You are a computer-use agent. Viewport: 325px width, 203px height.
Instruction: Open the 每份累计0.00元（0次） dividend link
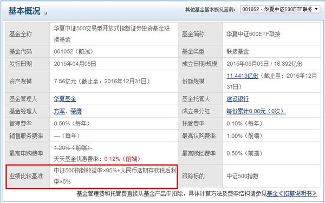256,111
